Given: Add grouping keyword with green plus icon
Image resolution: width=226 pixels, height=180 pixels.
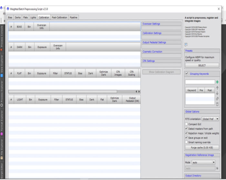Looking at the screenshot, I should [217, 82].
